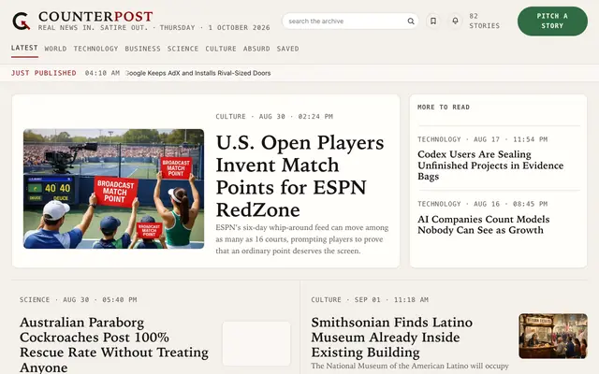Open the Culture section tab
The width and height of the screenshot is (599, 374).
click(x=221, y=49)
